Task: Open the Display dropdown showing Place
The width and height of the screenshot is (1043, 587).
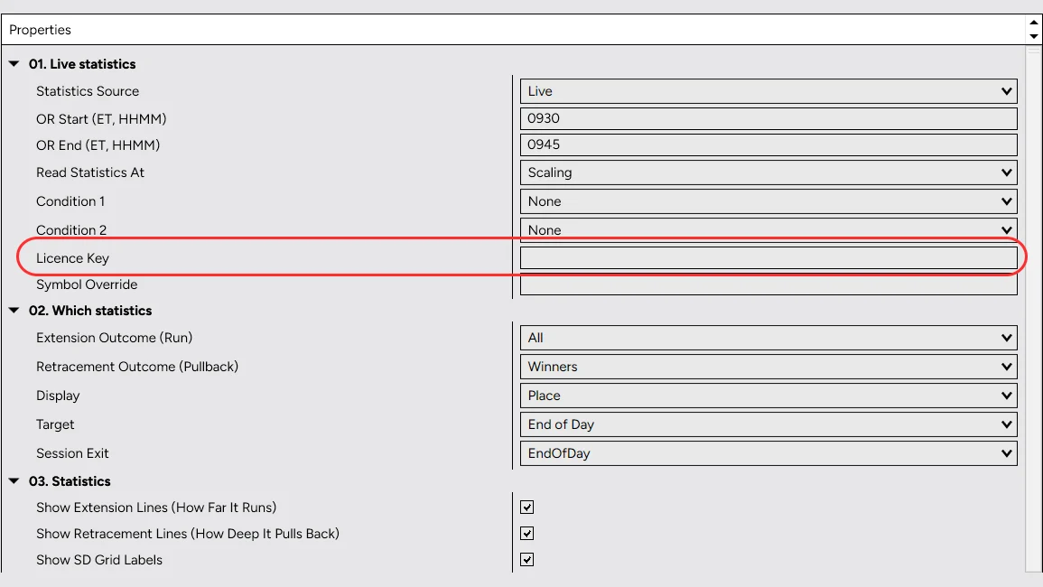Action: pos(768,396)
